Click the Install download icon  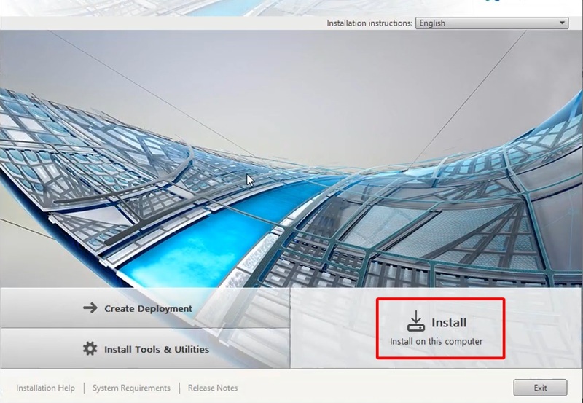coord(415,321)
